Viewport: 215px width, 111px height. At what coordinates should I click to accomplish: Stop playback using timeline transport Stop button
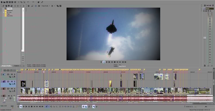[32, 106]
